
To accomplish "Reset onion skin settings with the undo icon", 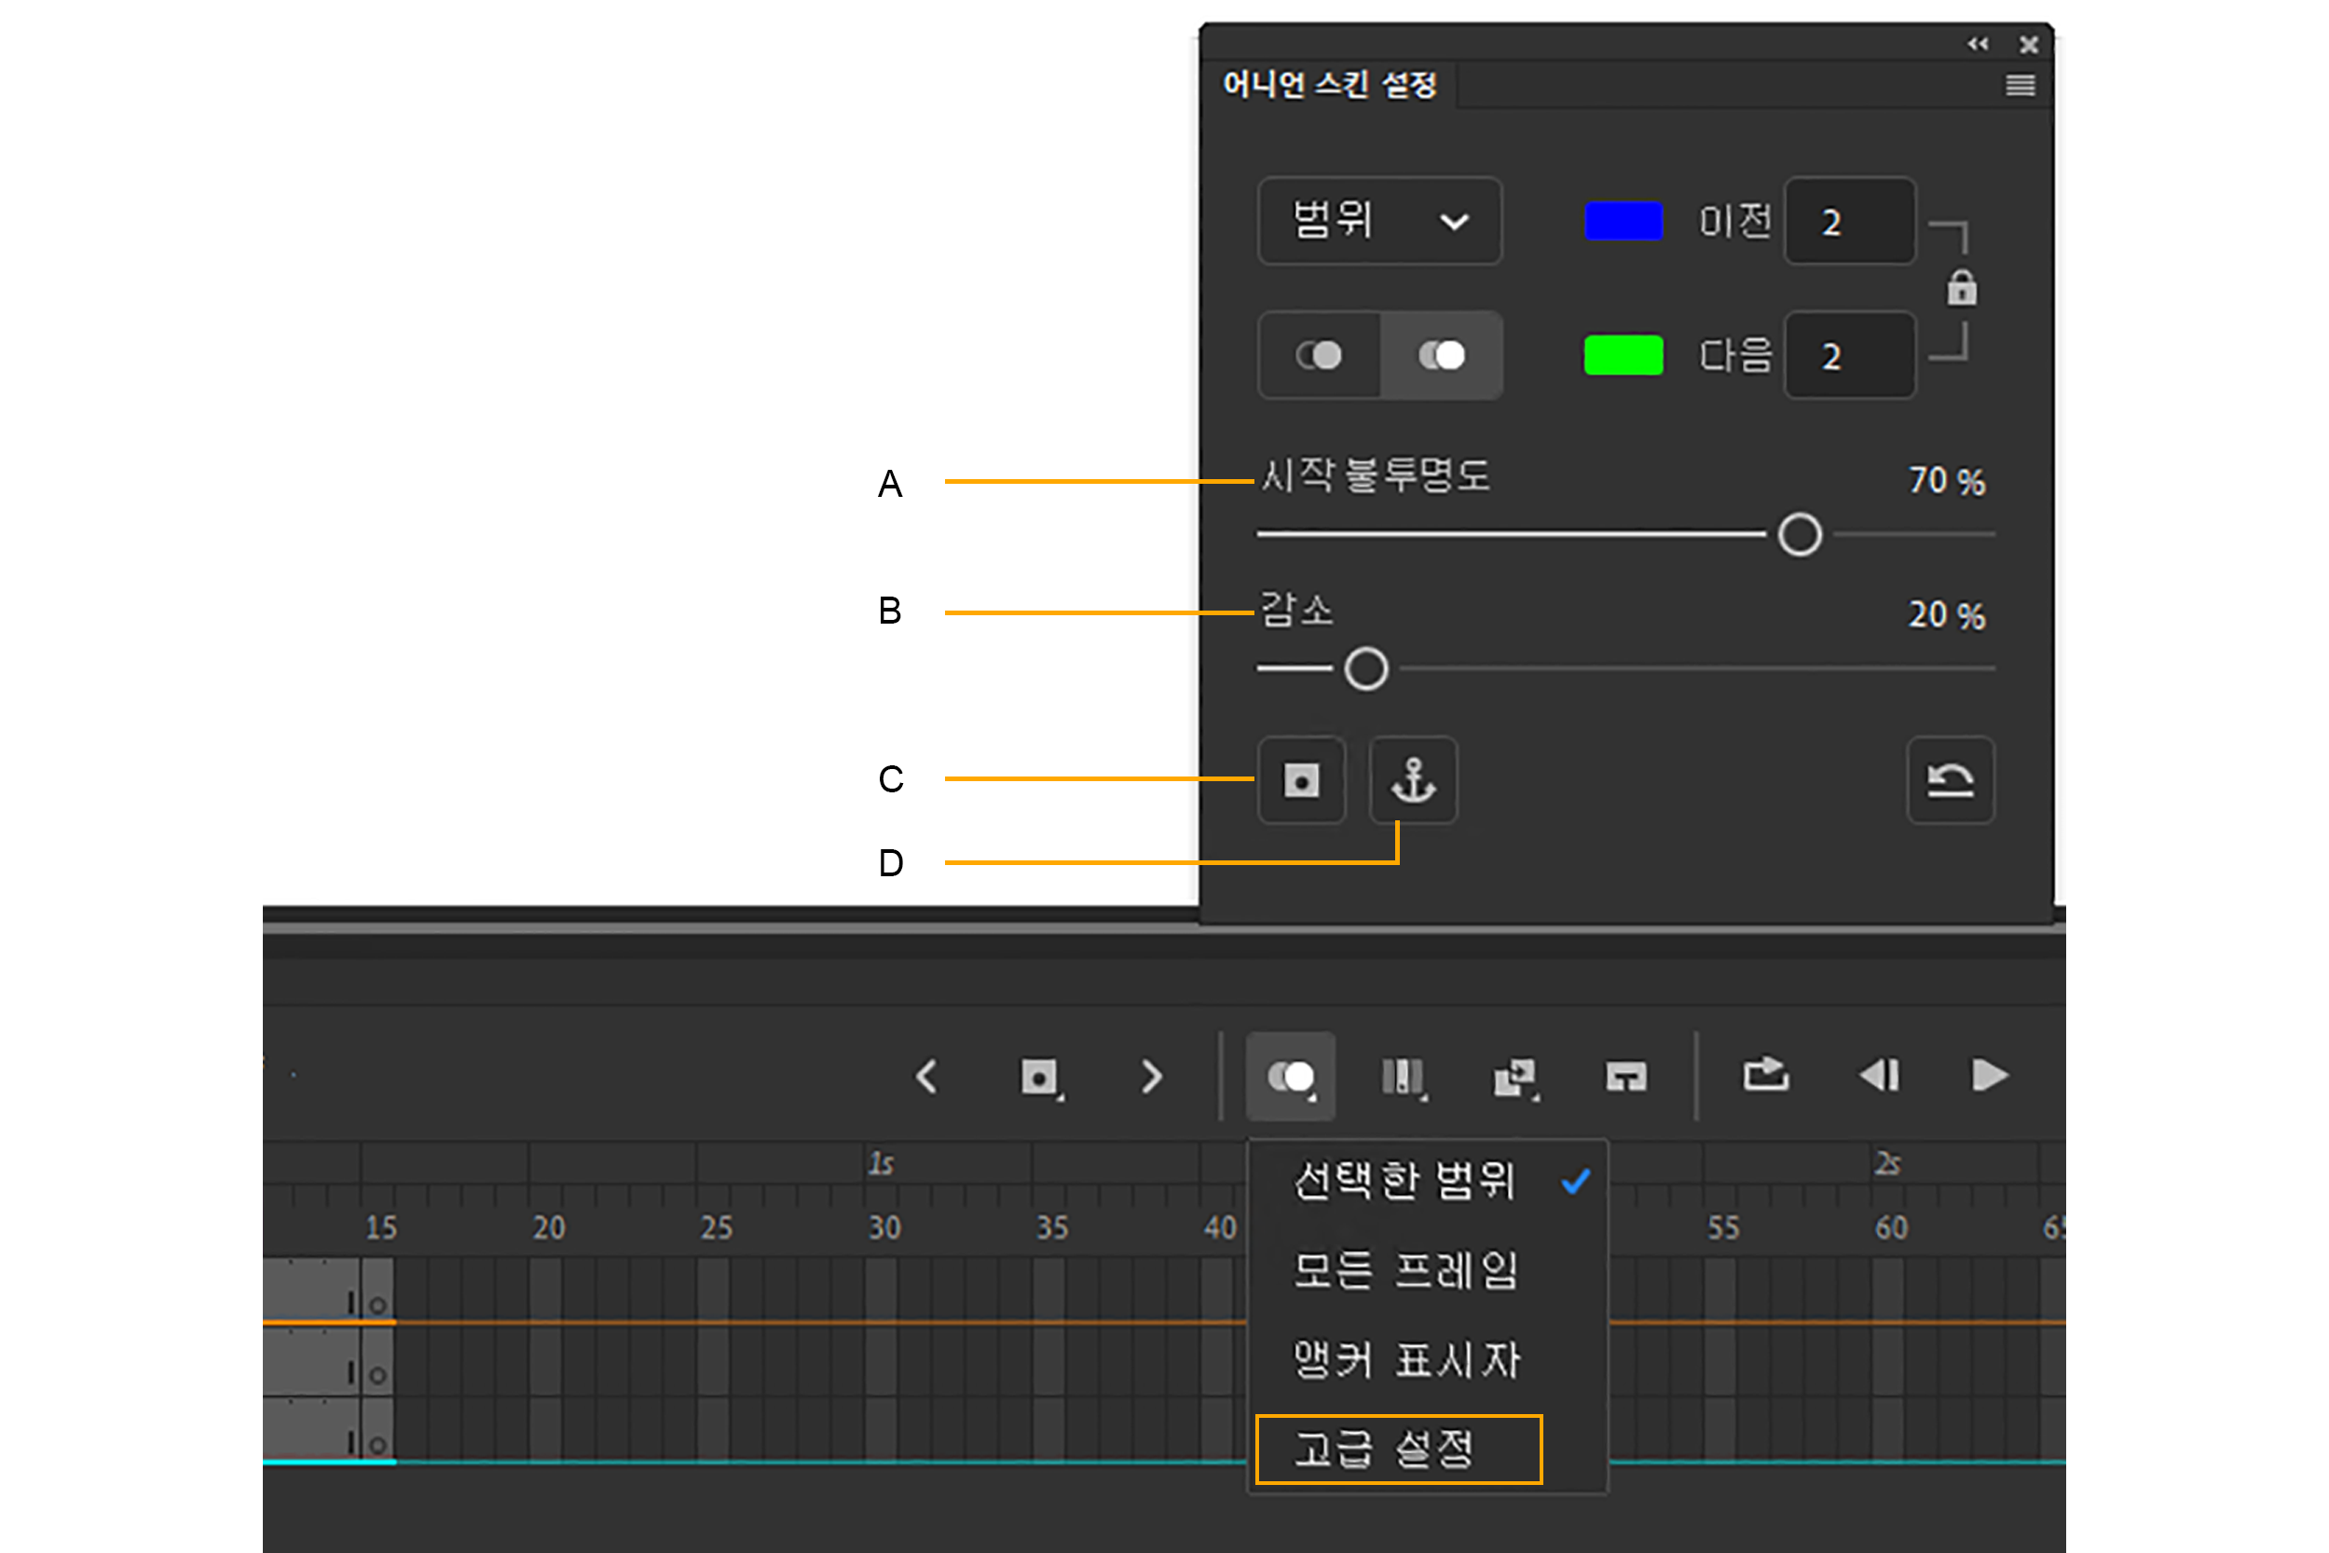I will click(1950, 782).
